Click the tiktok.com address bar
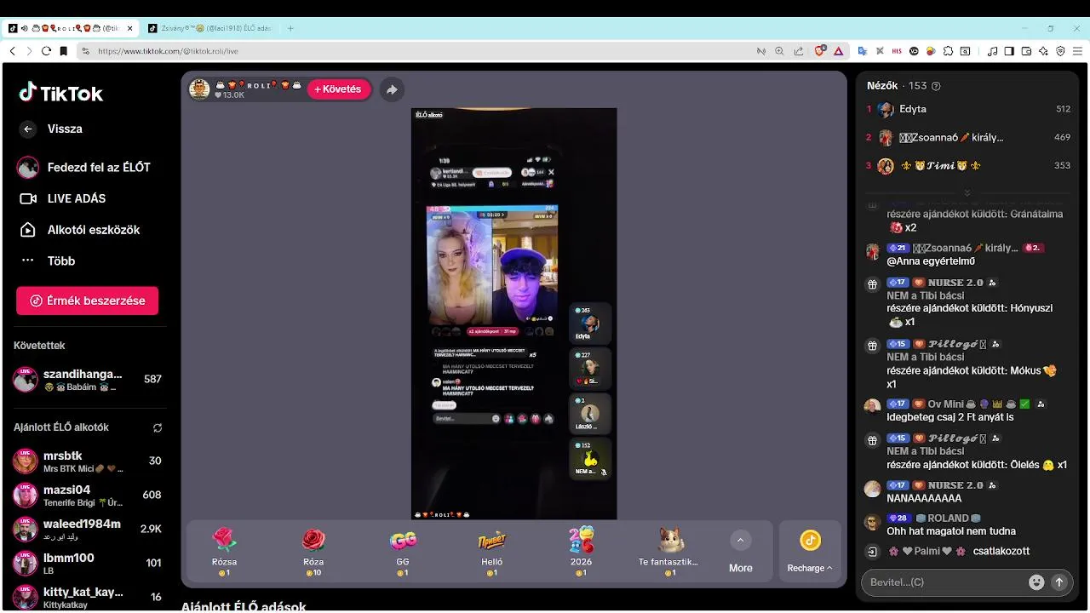Image resolution: width=1090 pixels, height=613 pixels. [417, 51]
